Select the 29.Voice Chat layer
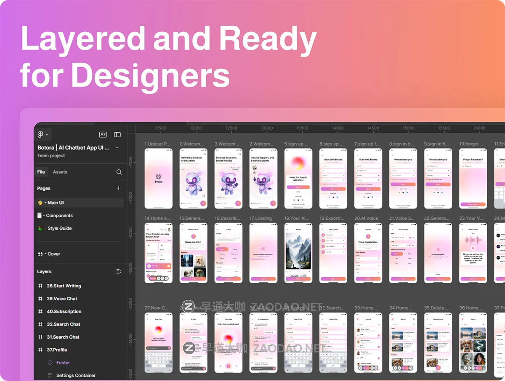Image resolution: width=505 pixels, height=381 pixels. coord(62,299)
